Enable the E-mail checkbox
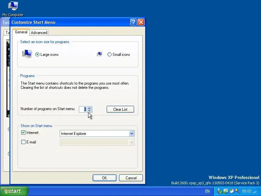261x196 pixels. 23,142
